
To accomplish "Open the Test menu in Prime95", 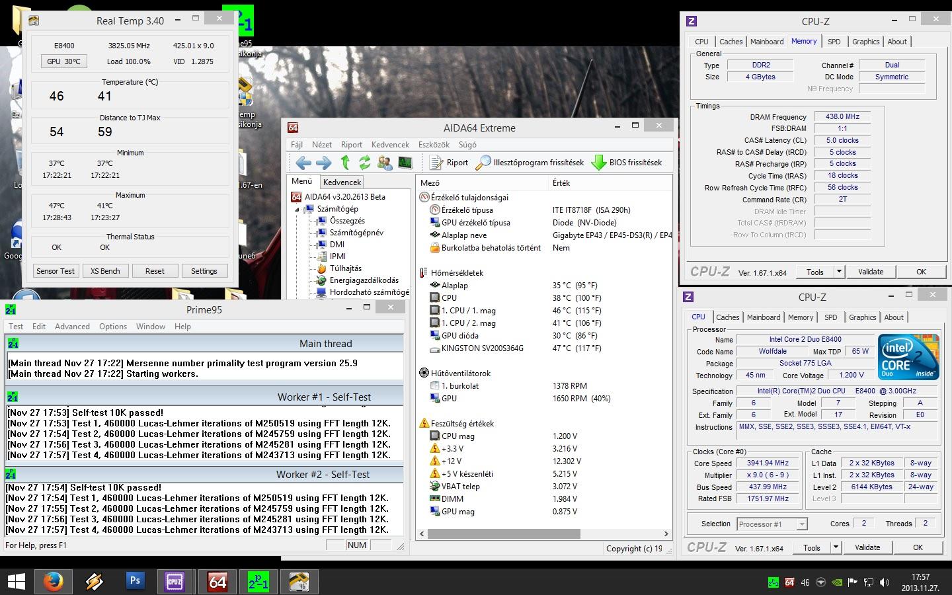I will (x=16, y=327).
